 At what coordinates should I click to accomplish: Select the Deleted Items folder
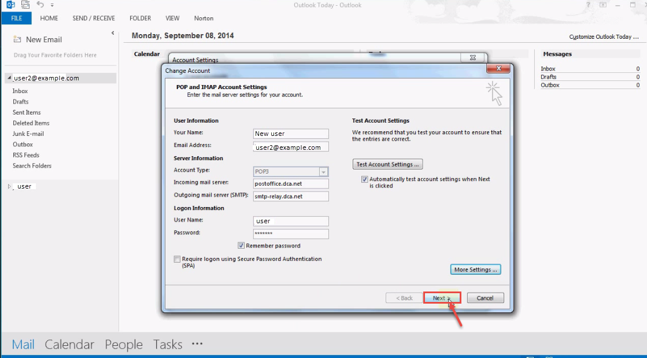tap(31, 123)
